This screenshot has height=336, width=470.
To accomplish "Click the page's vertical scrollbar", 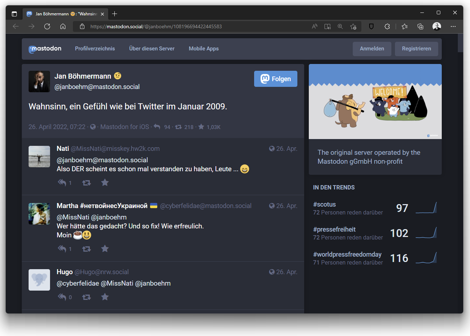I will (x=460, y=43).
